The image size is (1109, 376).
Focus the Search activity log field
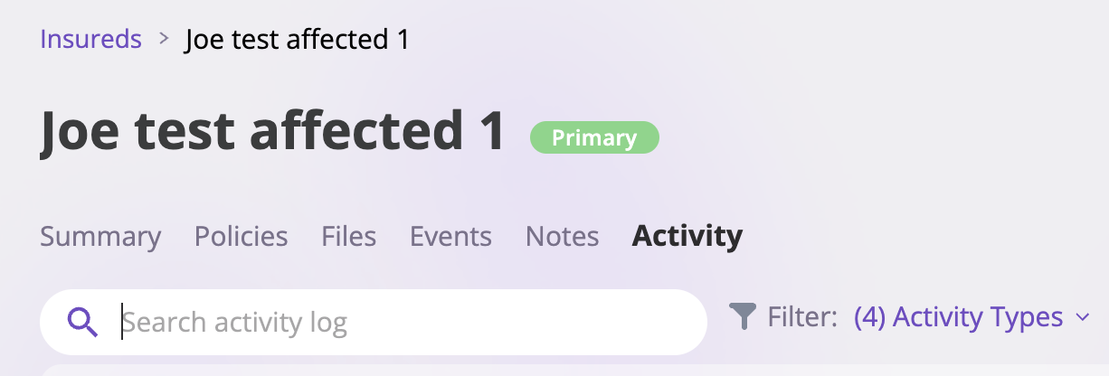click(x=373, y=322)
